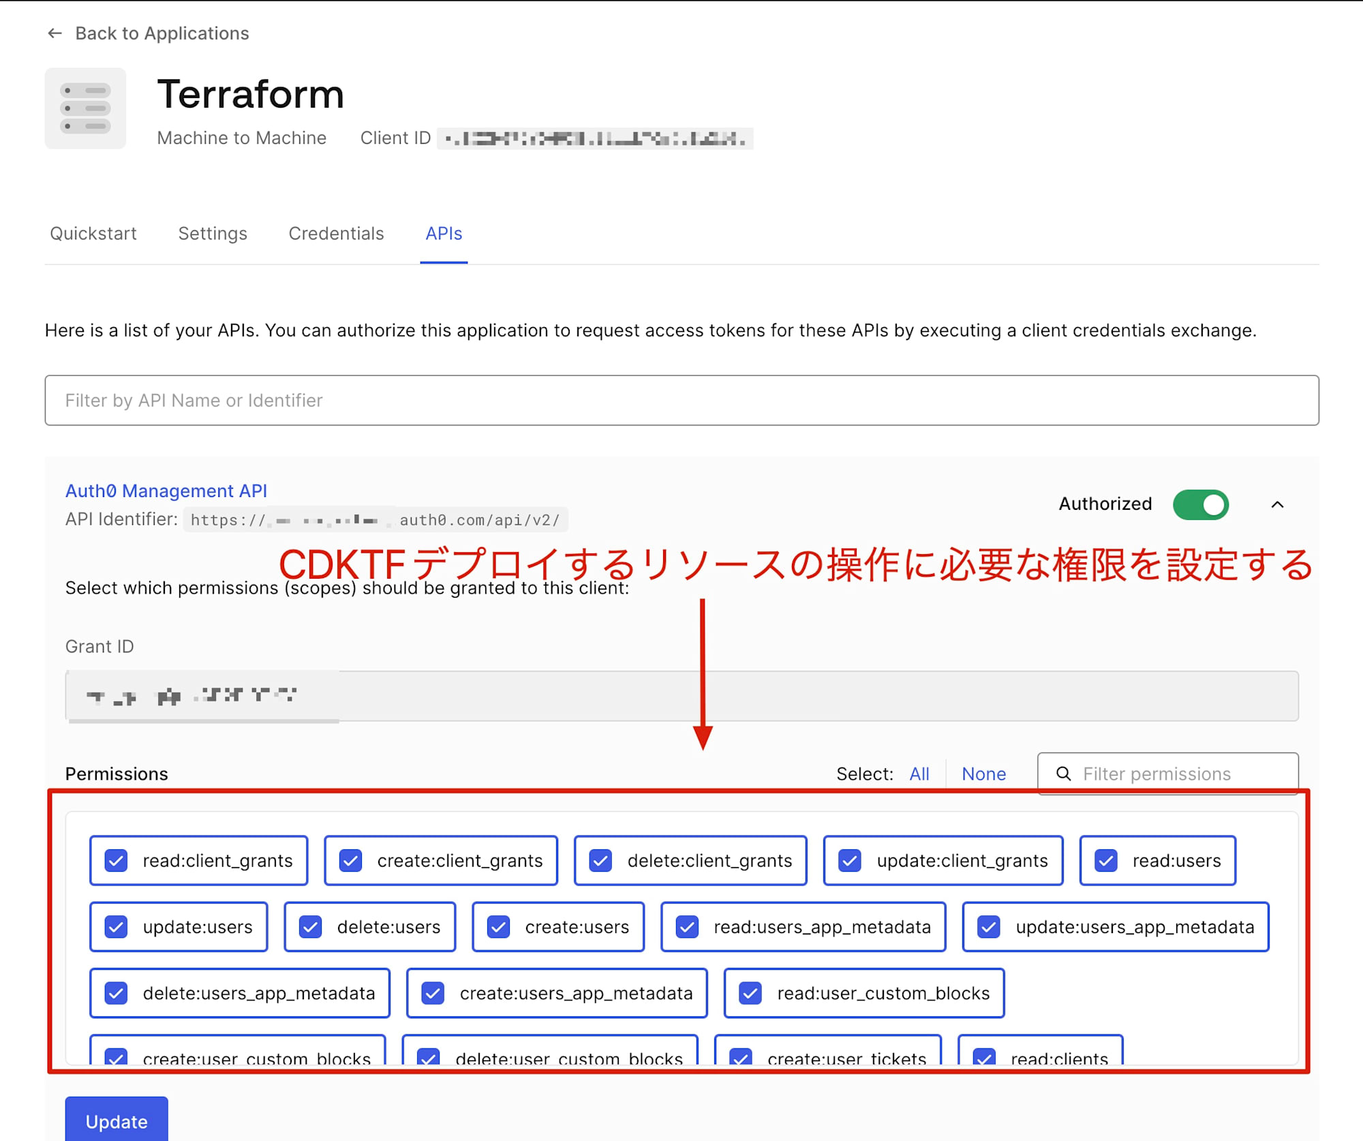Image resolution: width=1363 pixels, height=1141 pixels.
Task: Click the back arrow icon
Action: [55, 33]
